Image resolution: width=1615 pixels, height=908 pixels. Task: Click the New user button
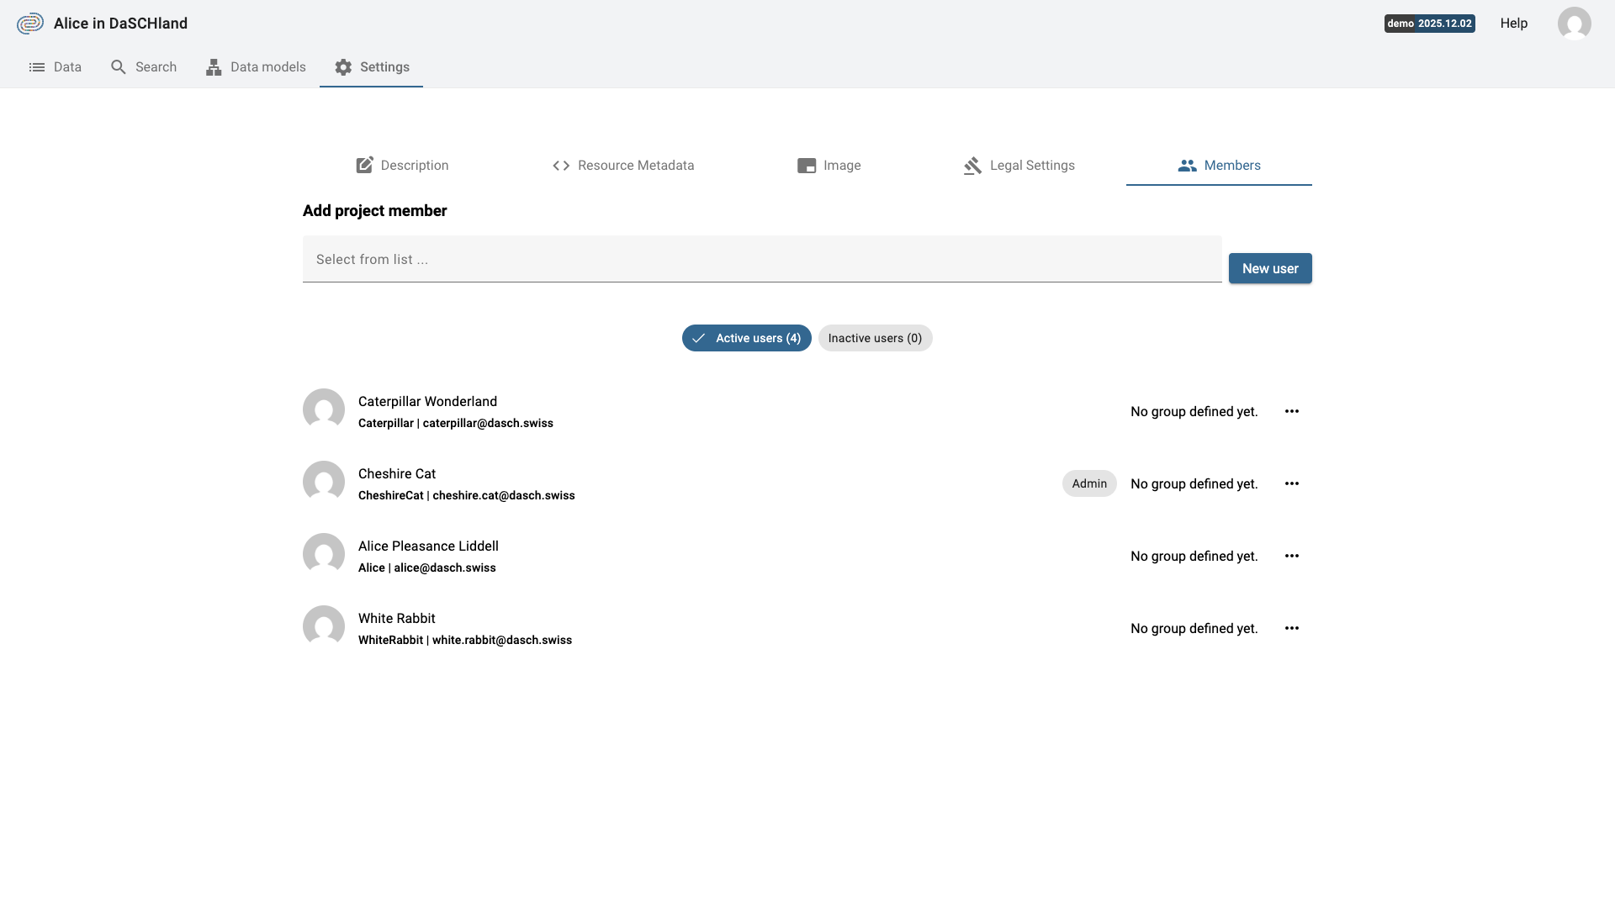point(1270,268)
